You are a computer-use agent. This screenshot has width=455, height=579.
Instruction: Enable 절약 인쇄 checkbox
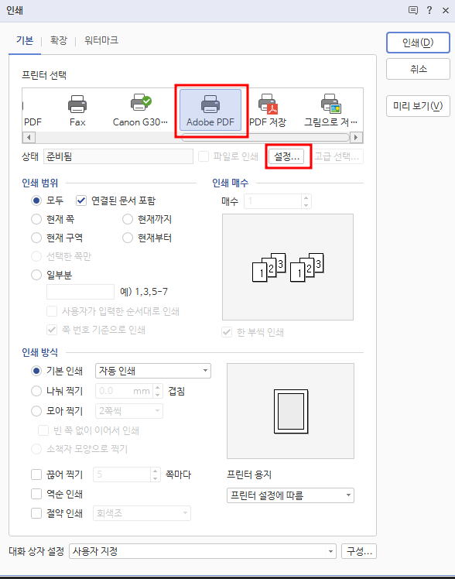point(36,513)
